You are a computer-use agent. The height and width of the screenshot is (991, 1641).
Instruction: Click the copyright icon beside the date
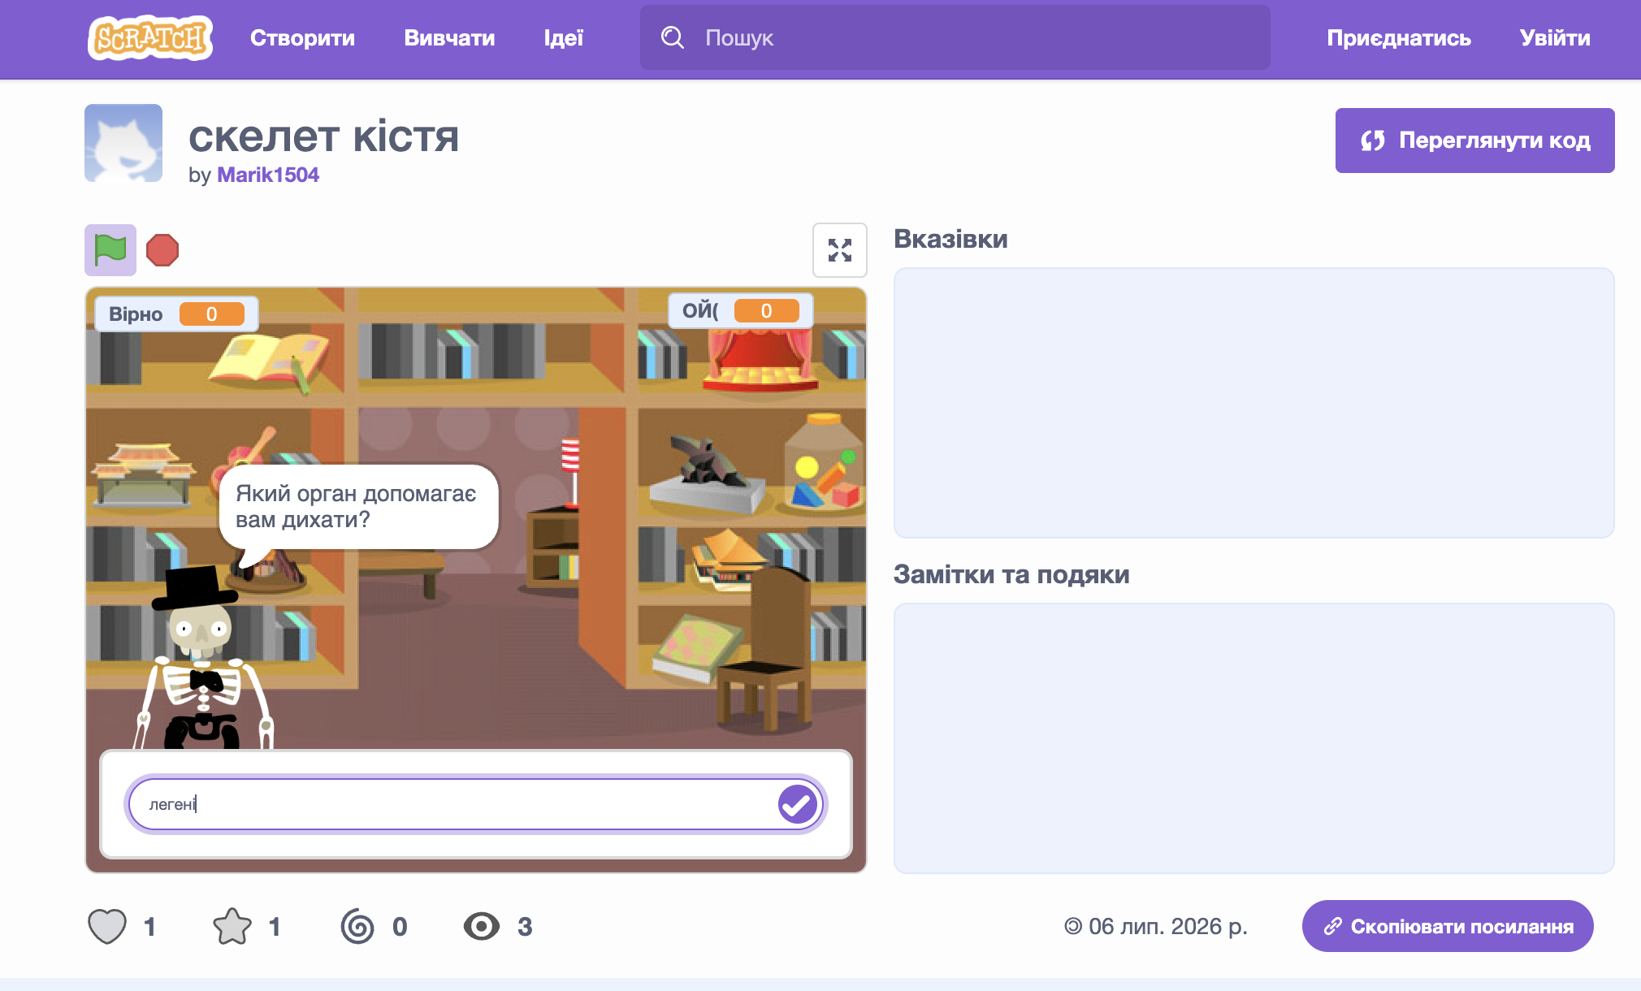1073,926
